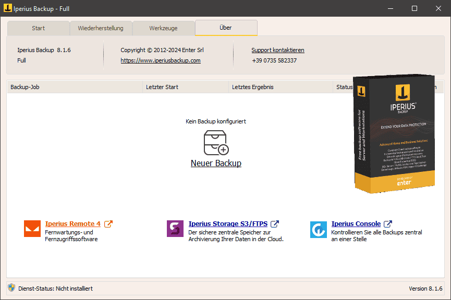This screenshot has height=300, width=451.
Task: Open the Iperius Console link
Action: (x=356, y=223)
